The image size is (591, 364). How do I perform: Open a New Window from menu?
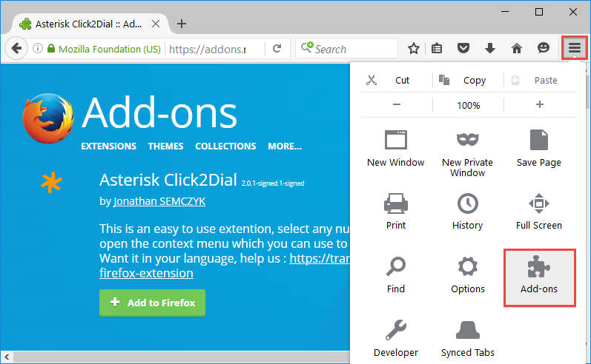coord(396,148)
